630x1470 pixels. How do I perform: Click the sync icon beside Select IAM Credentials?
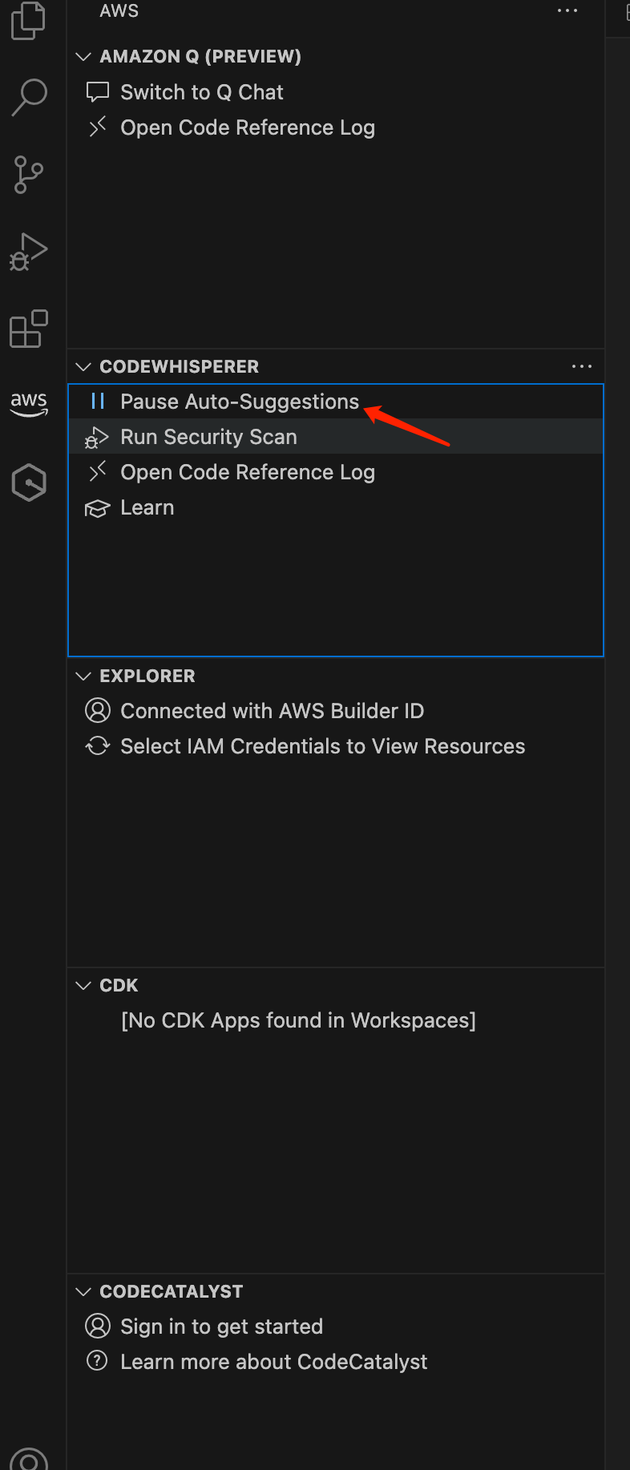tap(98, 746)
